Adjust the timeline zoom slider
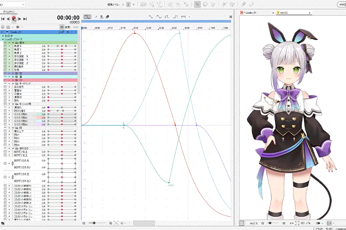 click(97, 223)
